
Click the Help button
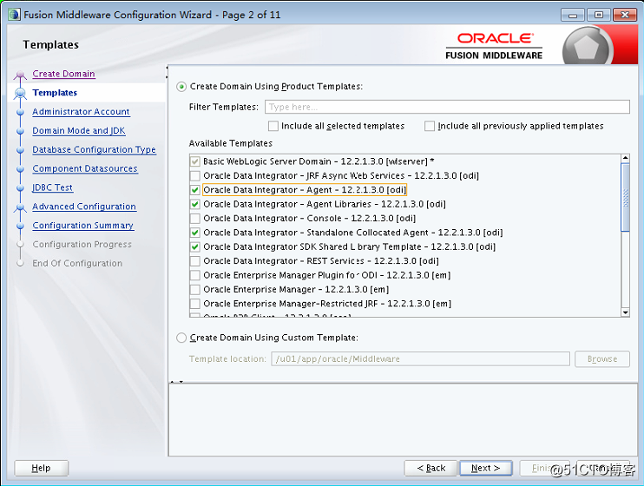tap(41, 468)
